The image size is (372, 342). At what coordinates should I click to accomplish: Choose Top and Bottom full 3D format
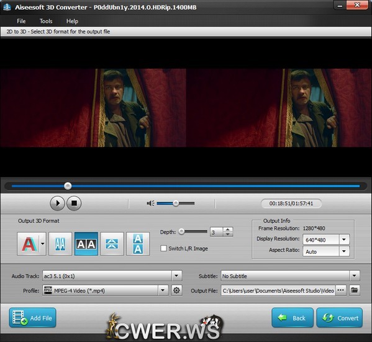(138, 243)
